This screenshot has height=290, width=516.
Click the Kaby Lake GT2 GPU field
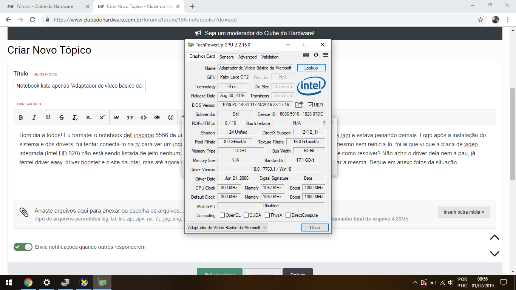click(x=234, y=77)
